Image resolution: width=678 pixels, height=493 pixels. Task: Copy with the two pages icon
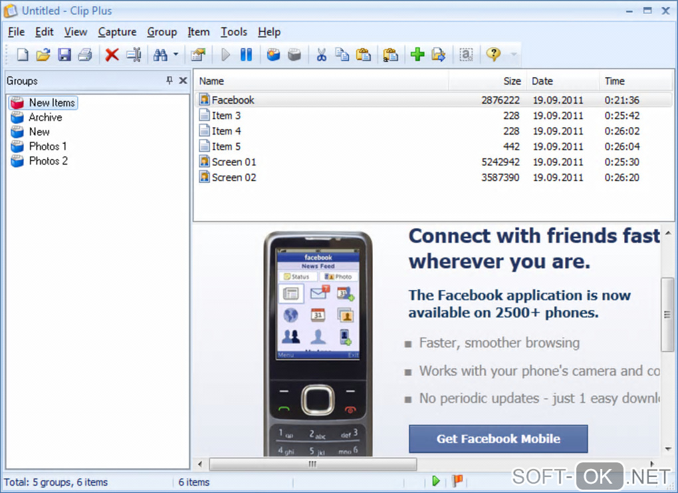342,55
